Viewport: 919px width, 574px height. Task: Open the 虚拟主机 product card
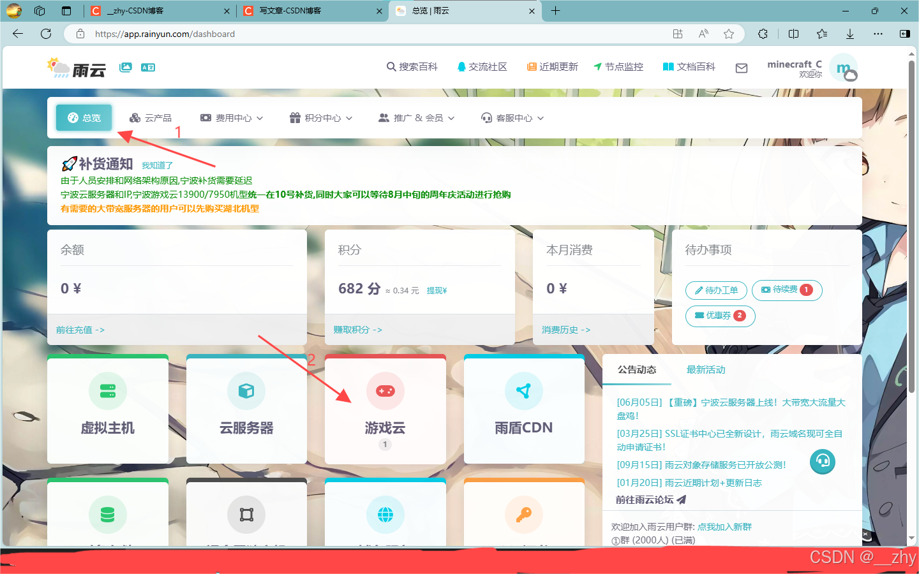107,409
